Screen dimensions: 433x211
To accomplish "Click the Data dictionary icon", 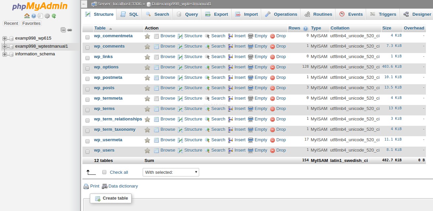I will coord(105,187).
